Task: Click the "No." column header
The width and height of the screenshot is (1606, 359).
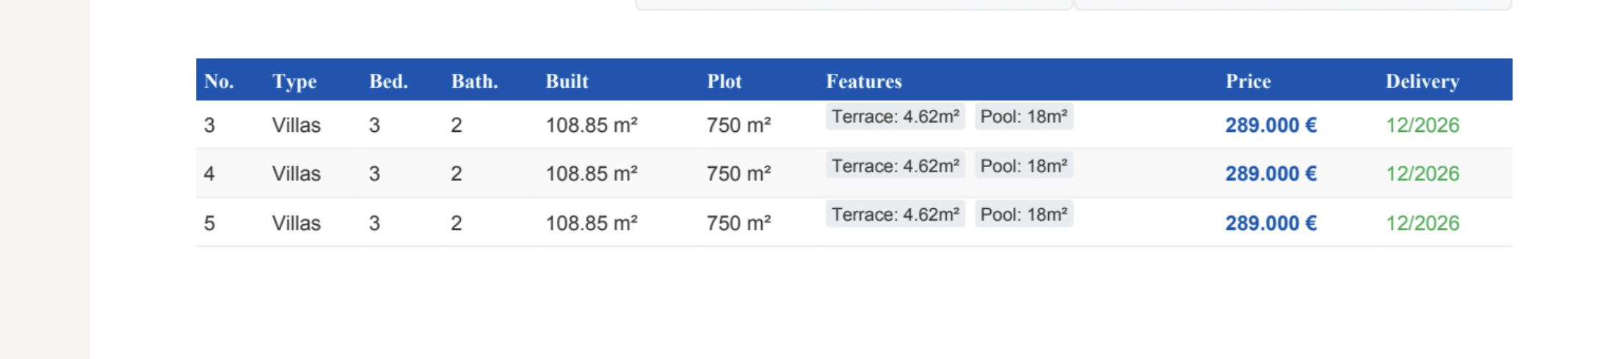Action: [219, 81]
